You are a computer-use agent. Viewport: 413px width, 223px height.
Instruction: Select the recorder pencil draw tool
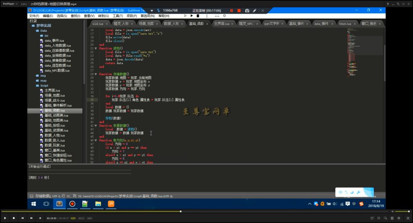pos(254,10)
